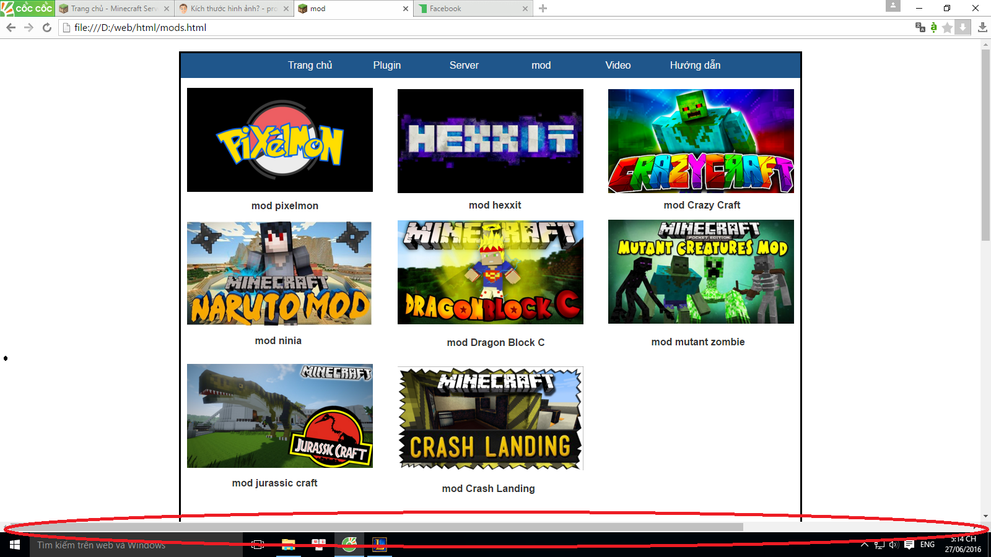Open the Naruto Mod thumbnail

[279, 273]
